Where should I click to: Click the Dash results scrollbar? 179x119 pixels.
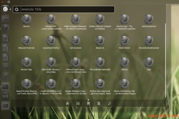click(165, 61)
